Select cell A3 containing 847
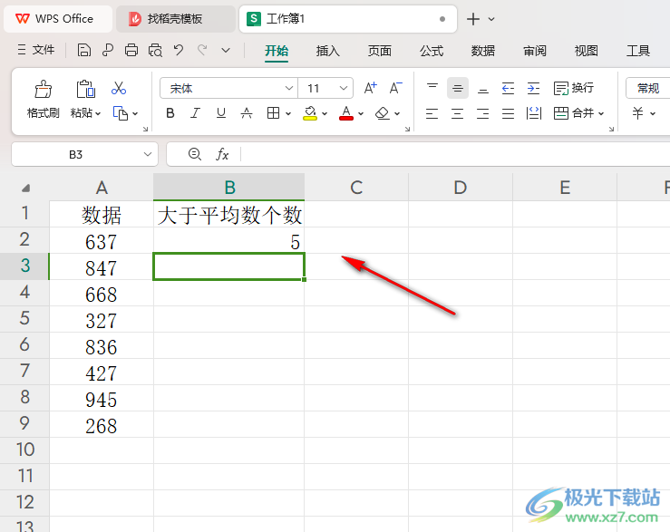The width and height of the screenshot is (670, 532). (102, 266)
